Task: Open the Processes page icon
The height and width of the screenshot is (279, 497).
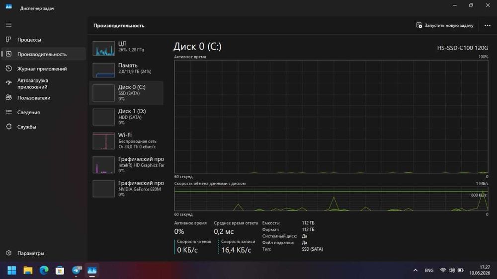Action: 8,39
